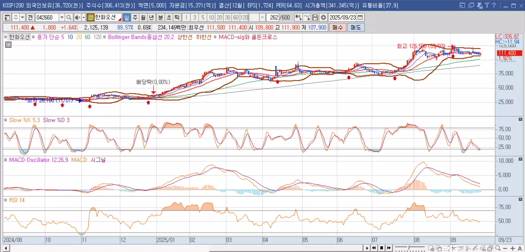
Task: Click the 전 button beside the stock code
Action: [31, 18]
